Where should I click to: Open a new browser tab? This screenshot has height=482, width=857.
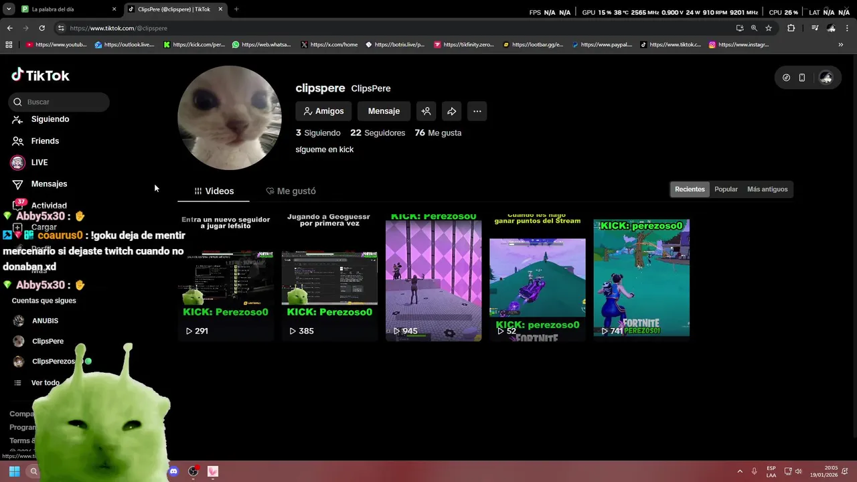(x=236, y=9)
